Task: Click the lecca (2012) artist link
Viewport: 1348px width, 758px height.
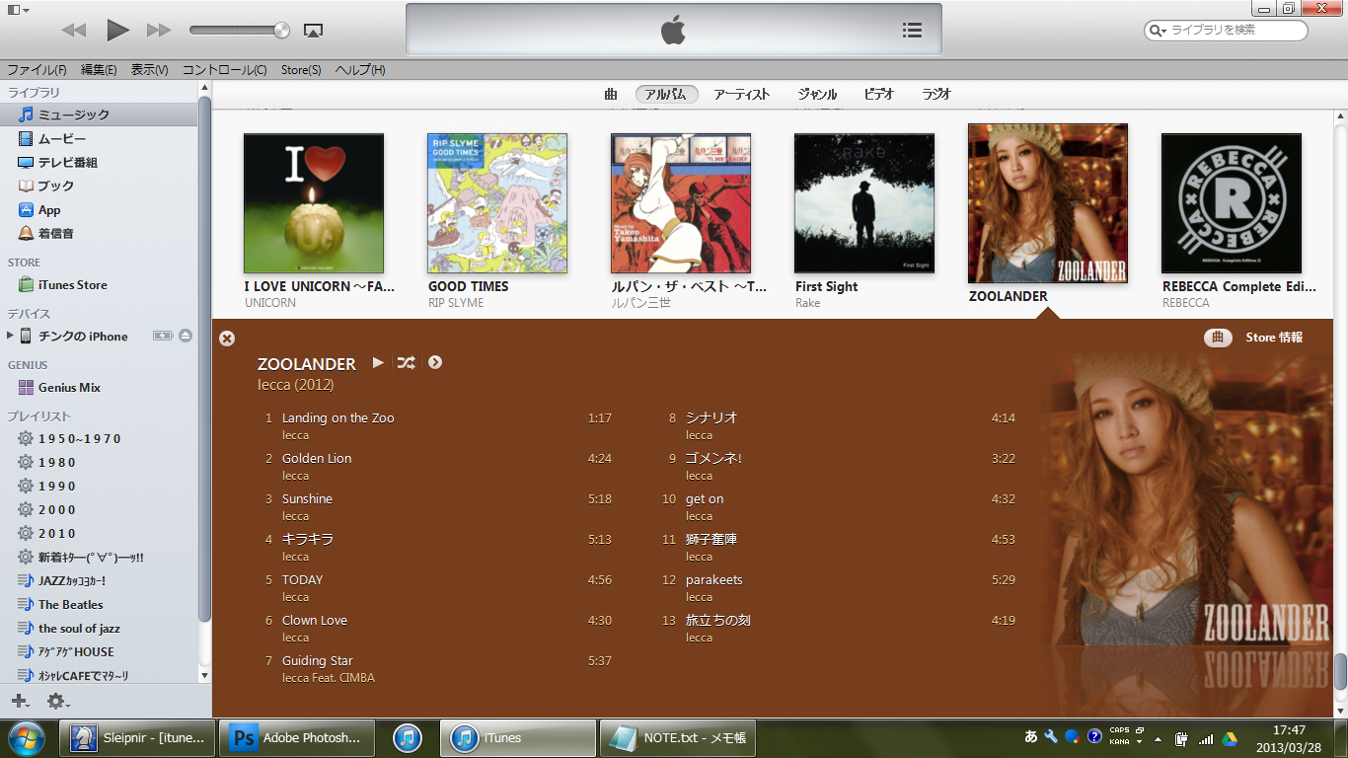Action: 296,384
